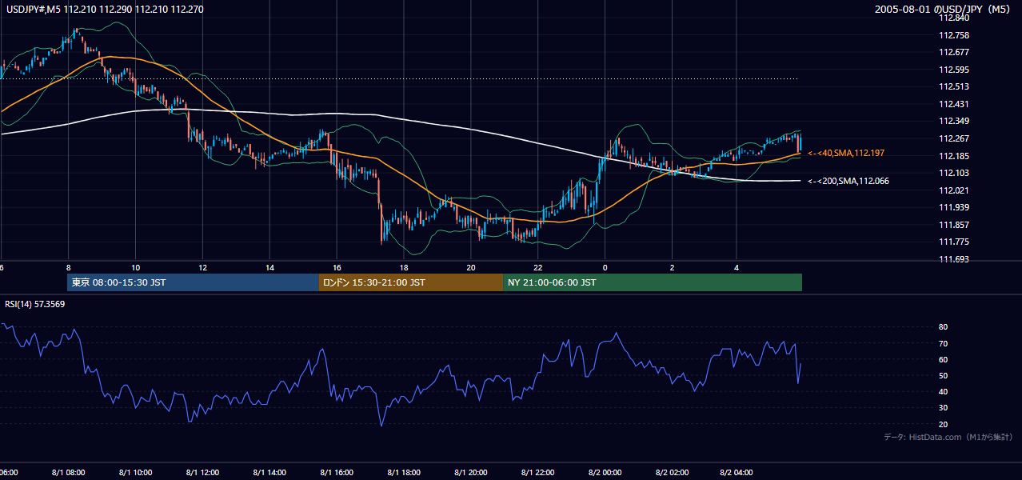1022x480 pixels.
Task: Click the 112.513 price axis label
Action: click(953, 86)
